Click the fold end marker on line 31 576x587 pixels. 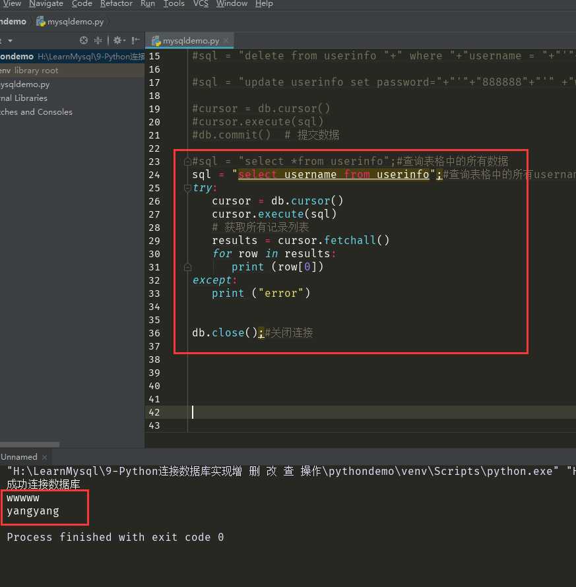[x=187, y=267]
